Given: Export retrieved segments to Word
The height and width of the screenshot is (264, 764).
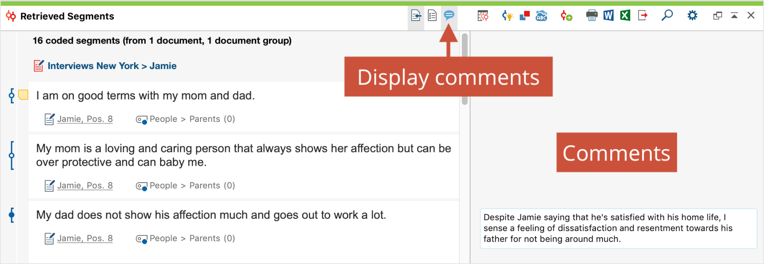Looking at the screenshot, I should pos(609,16).
